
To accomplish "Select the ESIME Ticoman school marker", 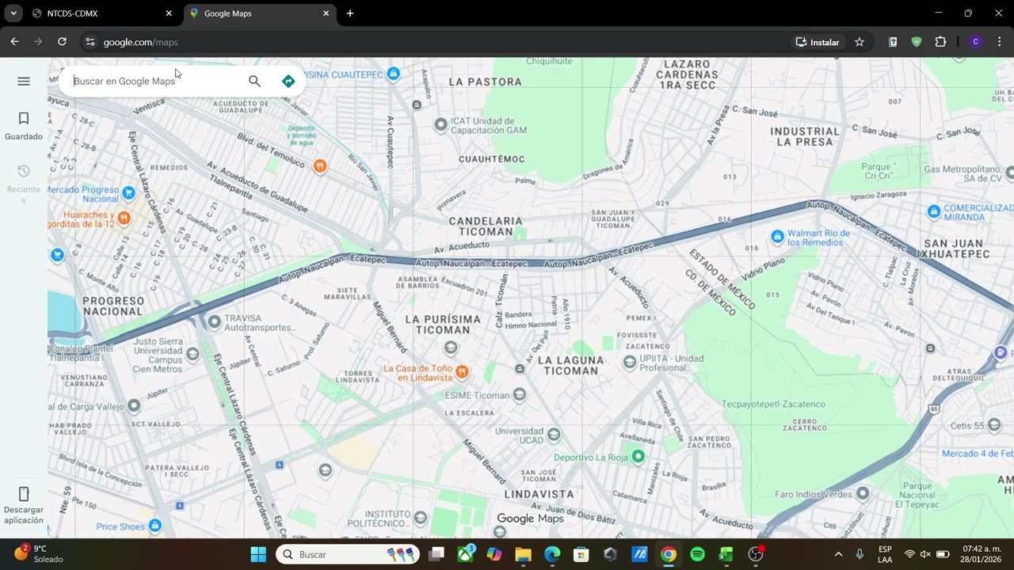I will [520, 394].
